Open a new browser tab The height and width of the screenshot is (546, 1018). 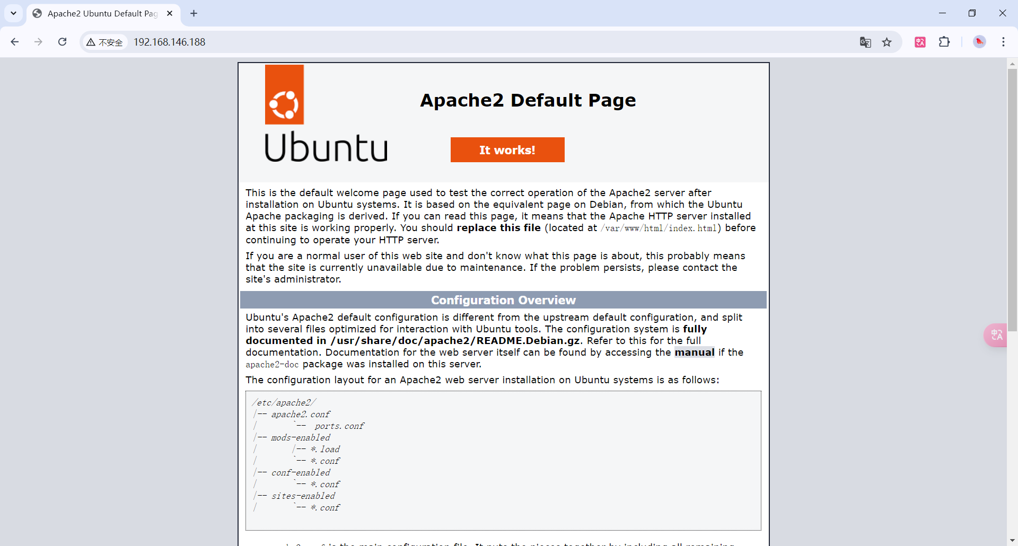point(194,13)
